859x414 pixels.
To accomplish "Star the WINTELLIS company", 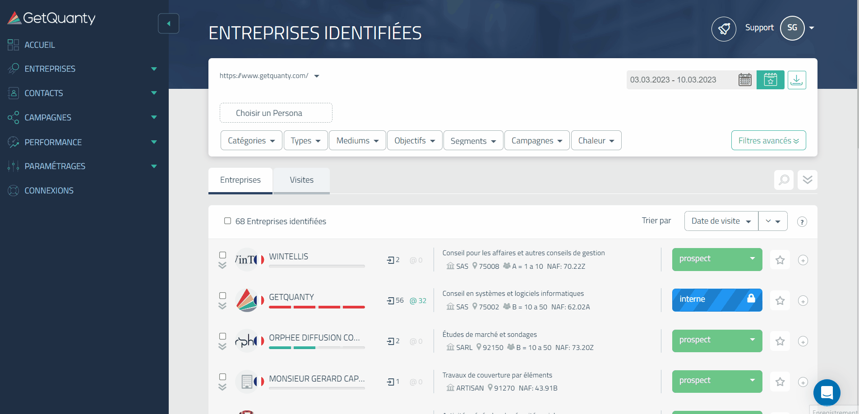I will click(780, 260).
